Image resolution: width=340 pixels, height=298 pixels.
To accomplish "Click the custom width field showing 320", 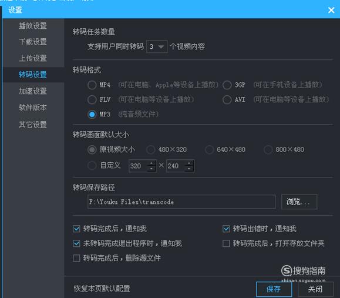I will 139,166.
